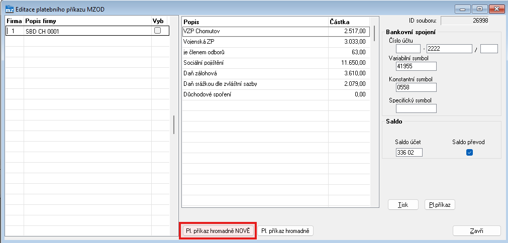This screenshot has width=508, height=243.
Task: Click Pl. příkaz hromadně NOVĚ button
Action: (x=218, y=231)
